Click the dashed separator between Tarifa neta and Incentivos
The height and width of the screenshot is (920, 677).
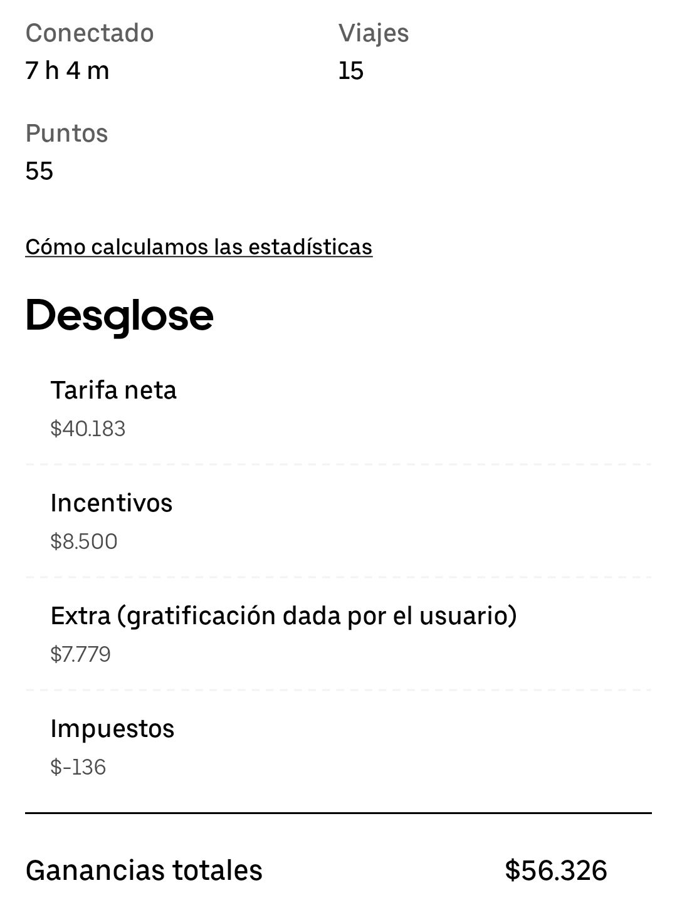pos(338,464)
